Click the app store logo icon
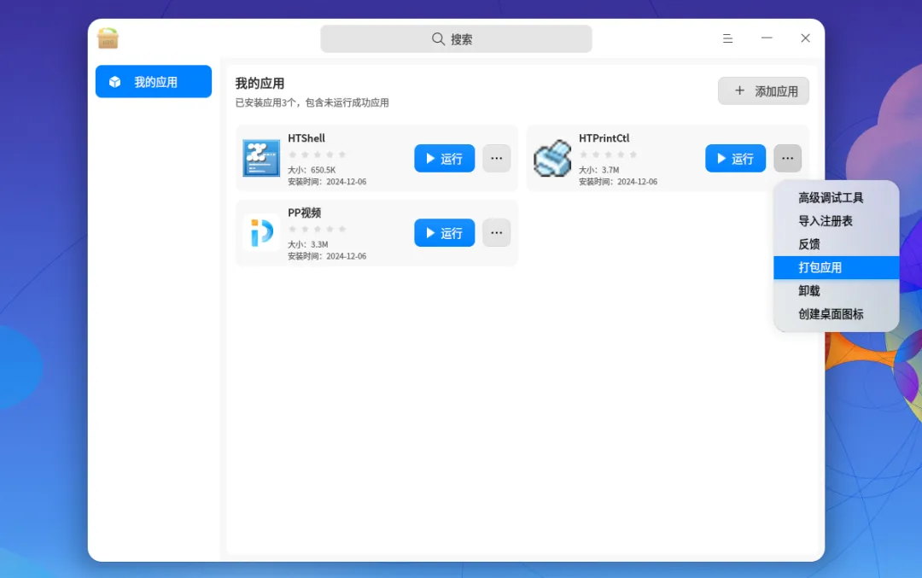This screenshot has height=578, width=922. (x=108, y=38)
